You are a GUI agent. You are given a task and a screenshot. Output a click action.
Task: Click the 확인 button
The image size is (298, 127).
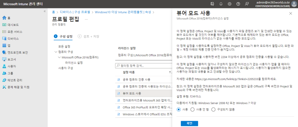click(189, 123)
